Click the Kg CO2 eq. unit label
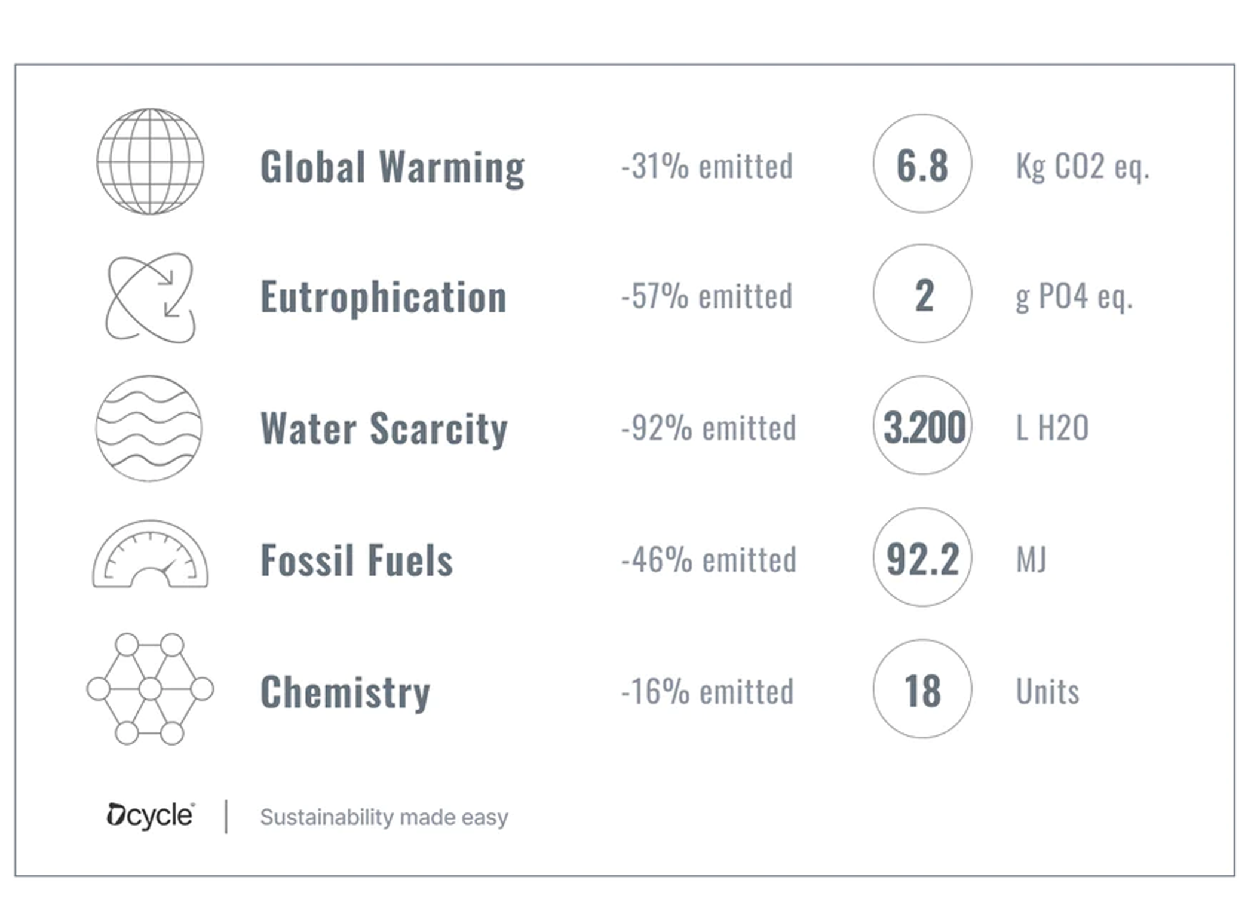Image resolution: width=1248 pixels, height=914 pixels. tap(1082, 166)
